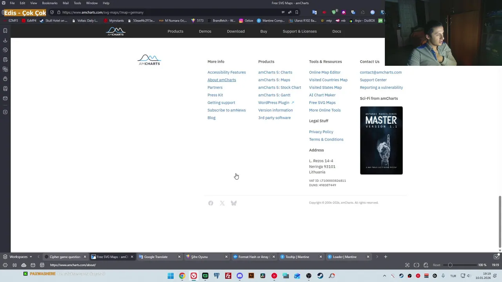Open the Workspaces dropdown
Screen dimensions: 502x282
pos(18,257)
